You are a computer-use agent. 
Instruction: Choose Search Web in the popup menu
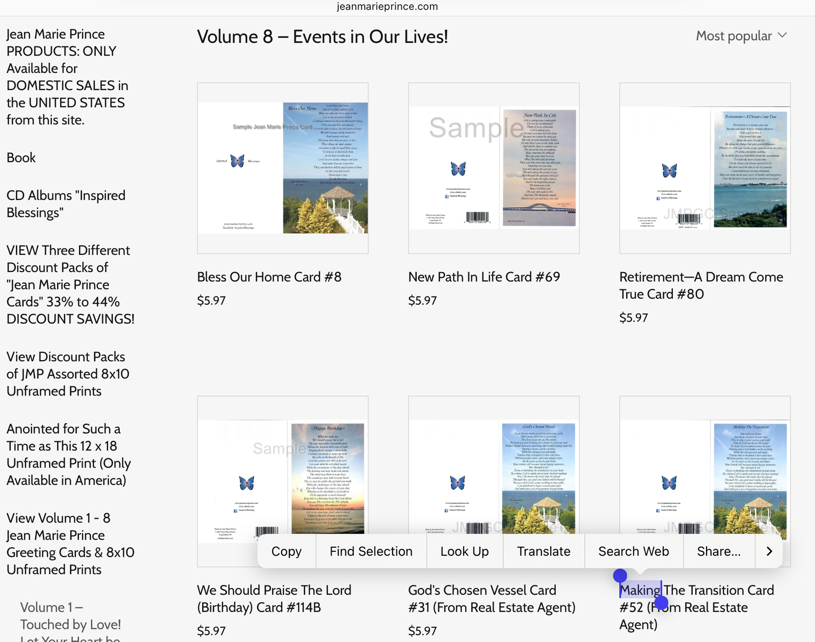tap(634, 551)
